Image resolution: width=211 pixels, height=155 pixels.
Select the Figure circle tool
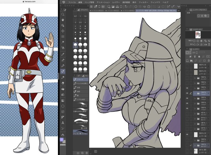coord(63,106)
